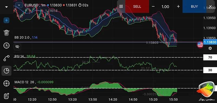The width and height of the screenshot is (217, 103).
Task: Tap the 02s candle countdown timer
Action: pyautogui.click(x=83, y=5)
